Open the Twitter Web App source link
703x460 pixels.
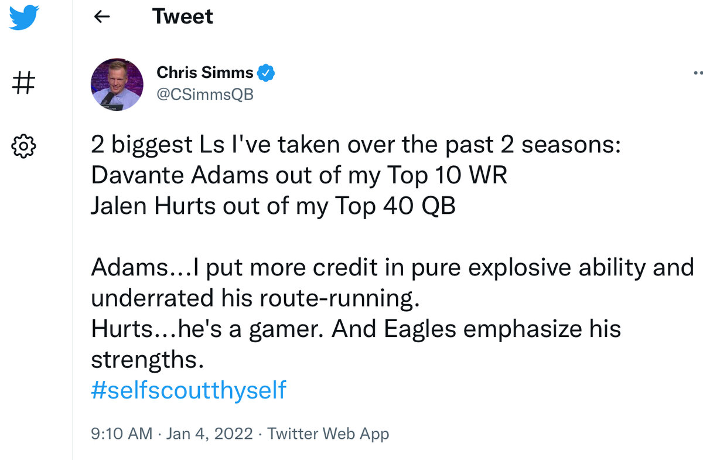coord(328,434)
